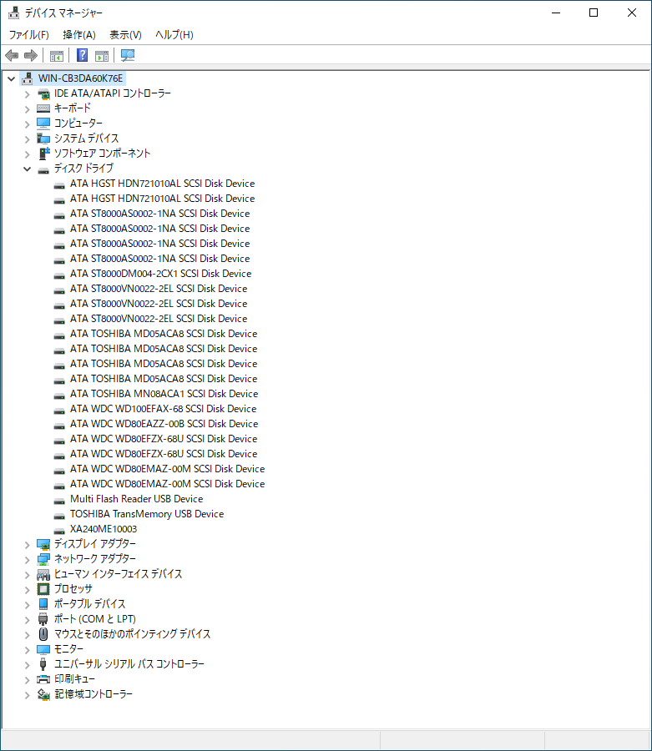Click the モニター category icon
The height and width of the screenshot is (751, 652).
coord(43,649)
